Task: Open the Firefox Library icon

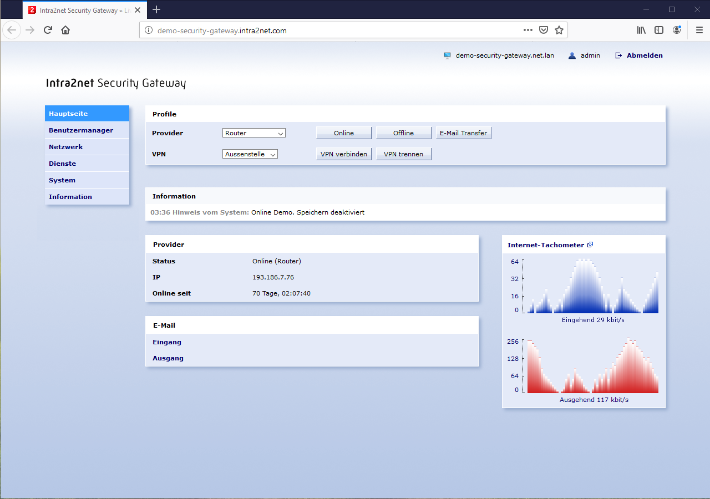Action: click(x=641, y=30)
